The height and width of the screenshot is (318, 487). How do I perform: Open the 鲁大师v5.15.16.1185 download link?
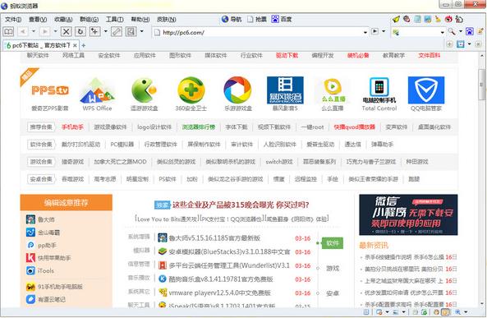coord(214,238)
